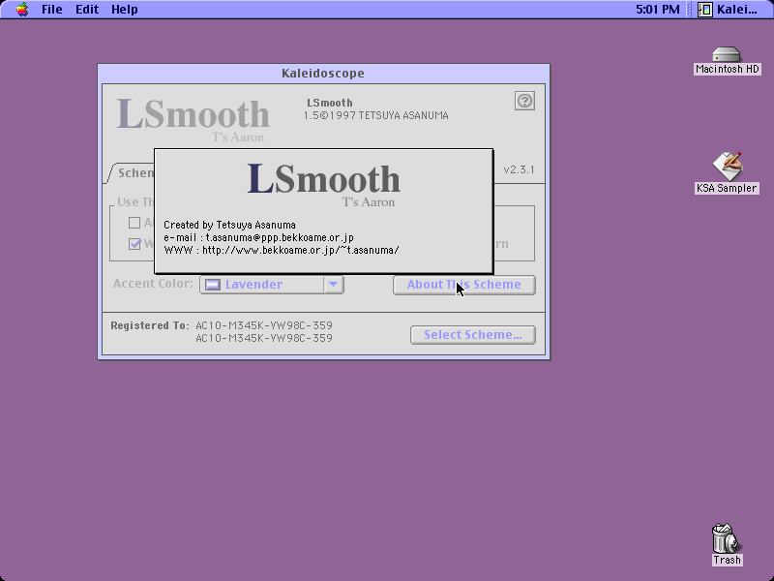Screen dimensions: 774x581
Task: Open the Accent Color Lavender dropdown
Action: coord(272,285)
